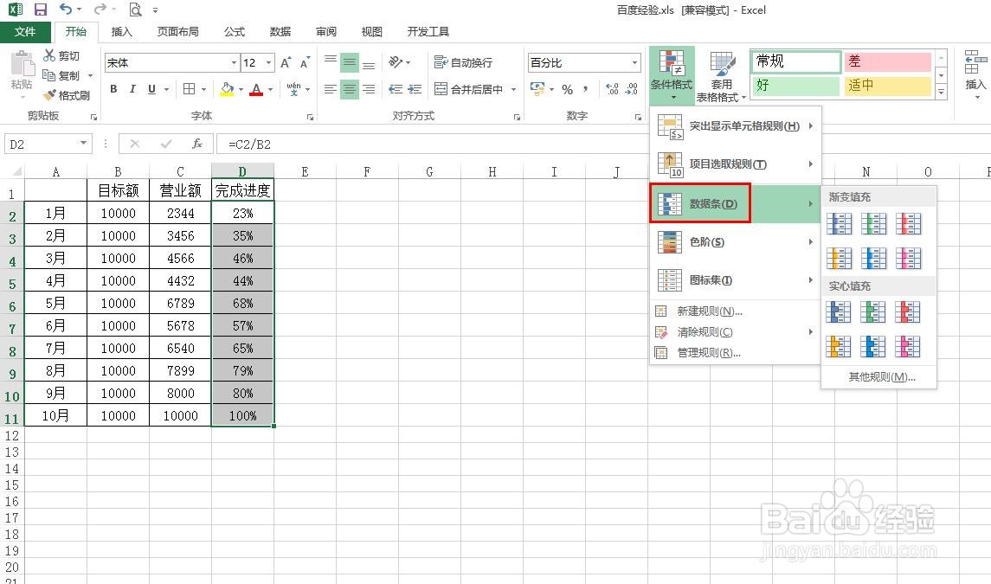Open 项目选取规则 submenu

(x=735, y=164)
